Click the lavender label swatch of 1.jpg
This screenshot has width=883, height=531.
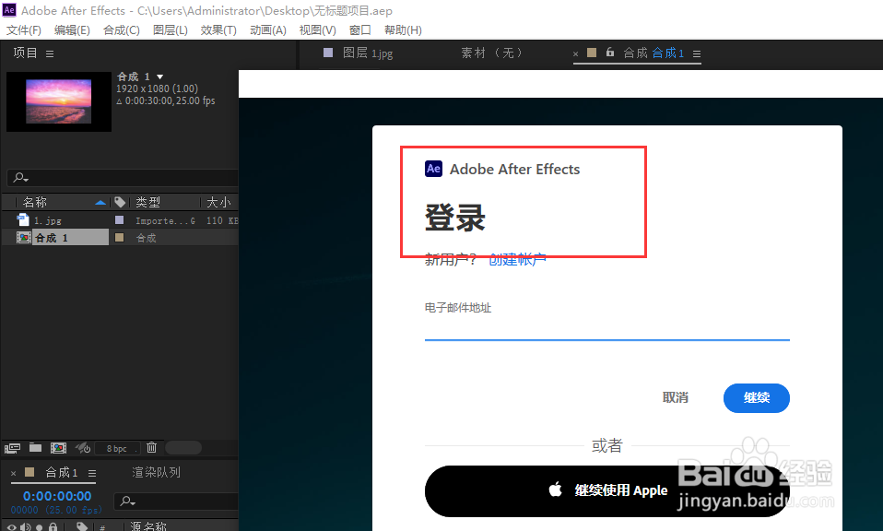pos(120,220)
